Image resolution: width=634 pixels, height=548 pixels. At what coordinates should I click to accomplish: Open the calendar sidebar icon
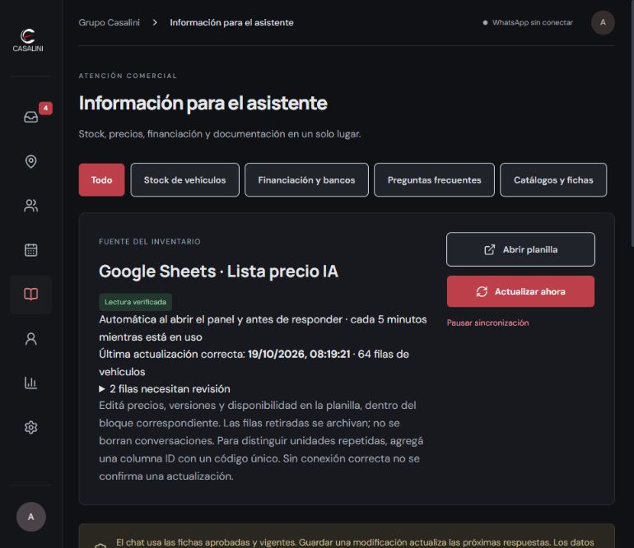[x=31, y=250]
